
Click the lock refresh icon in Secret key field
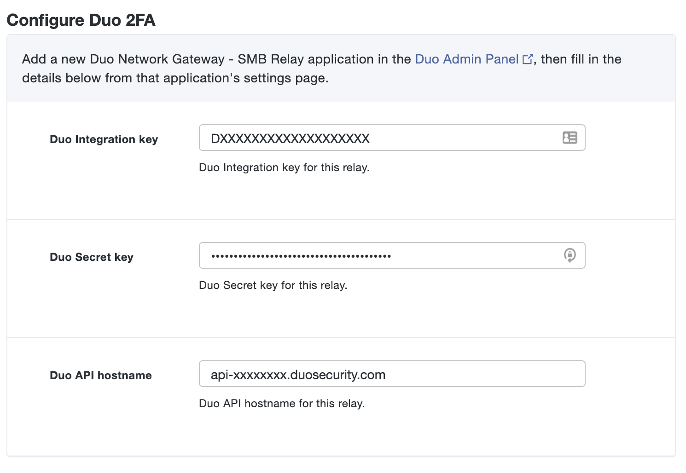click(x=569, y=255)
